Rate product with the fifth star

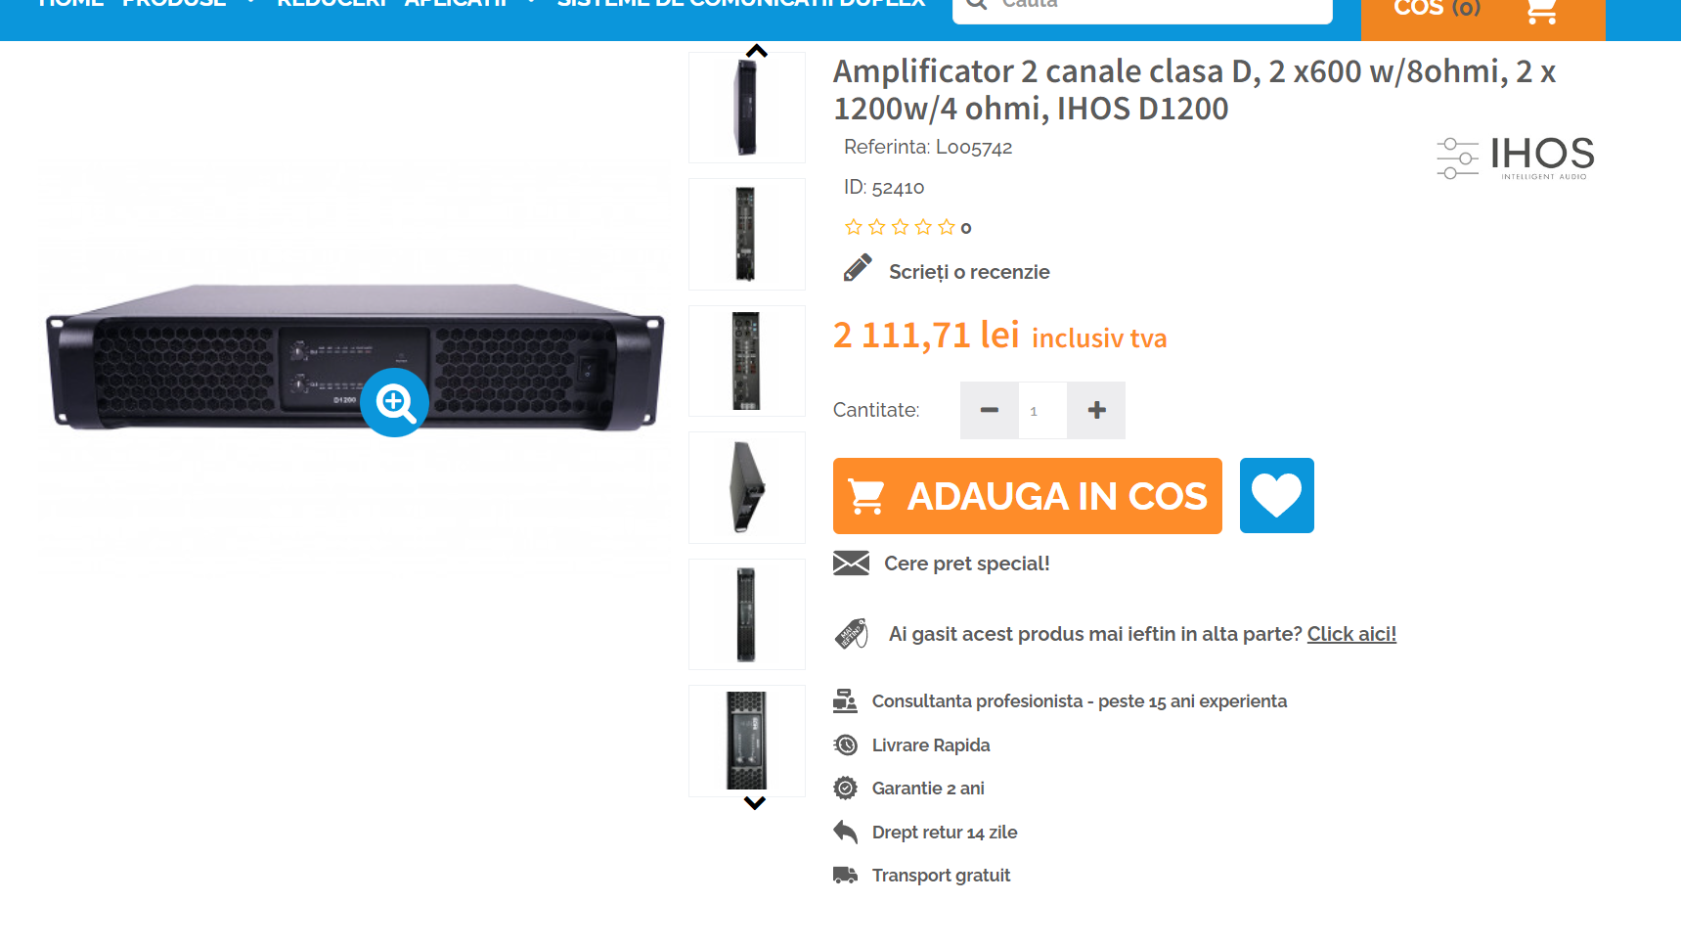pos(947,227)
